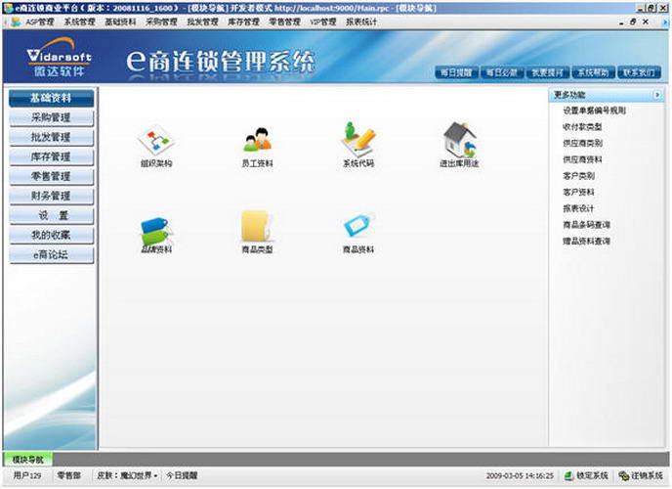The image size is (672, 489).
Task: Click 今日提醒 in the status bar
Action: pos(182,475)
